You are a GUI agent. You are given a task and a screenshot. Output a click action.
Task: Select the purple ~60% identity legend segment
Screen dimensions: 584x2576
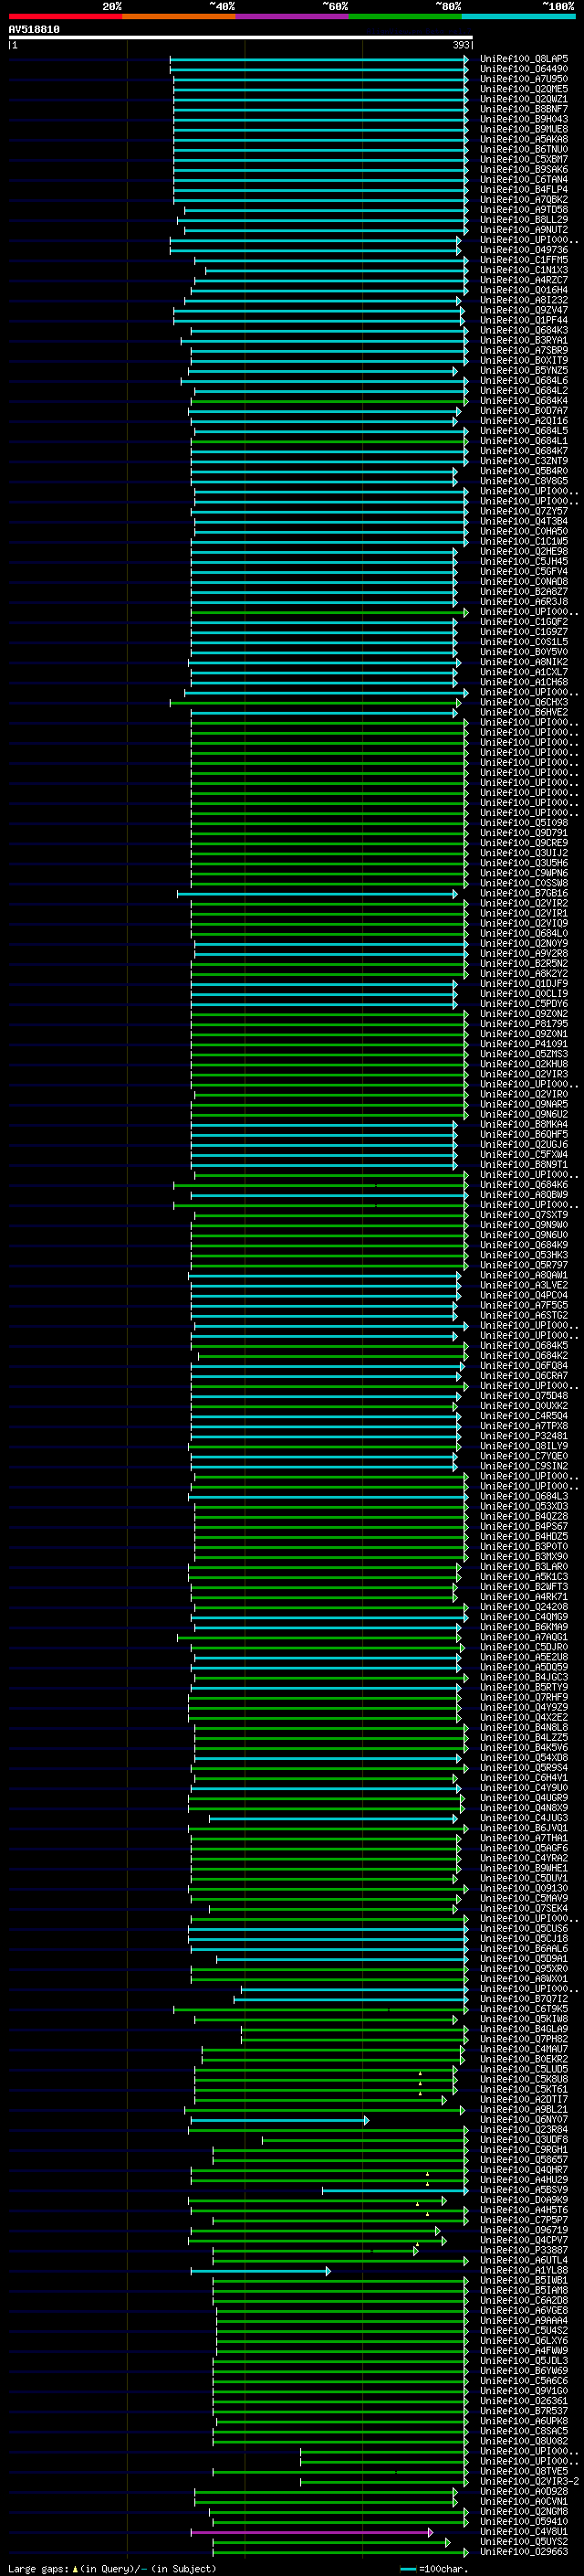coord(293,16)
